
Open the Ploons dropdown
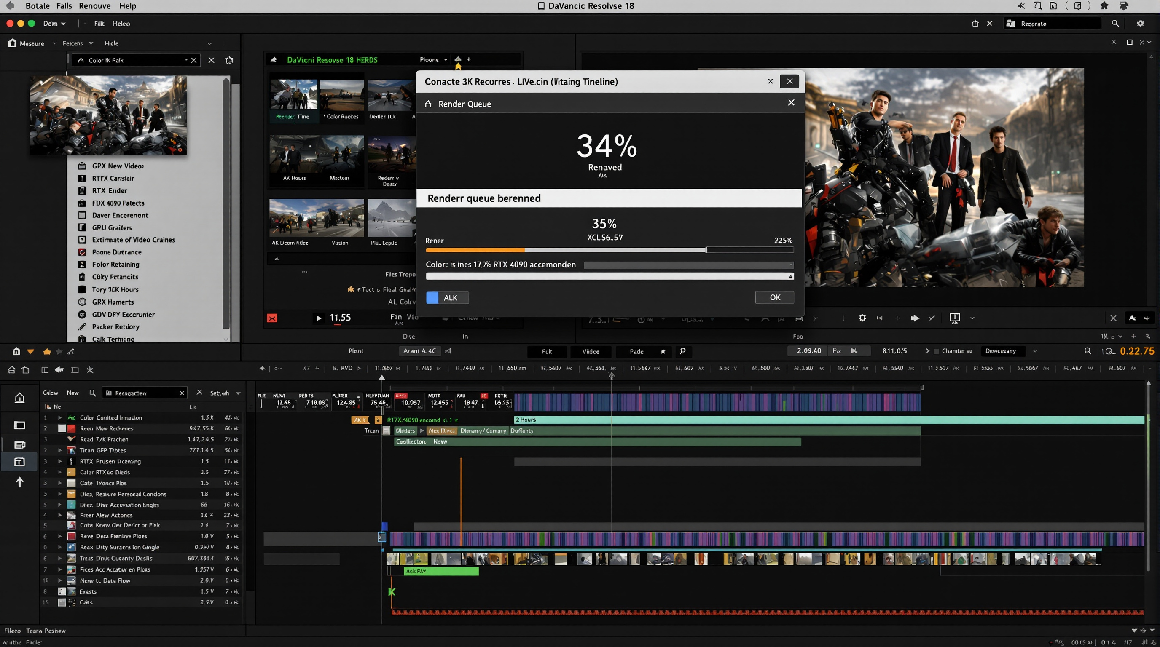click(x=434, y=59)
